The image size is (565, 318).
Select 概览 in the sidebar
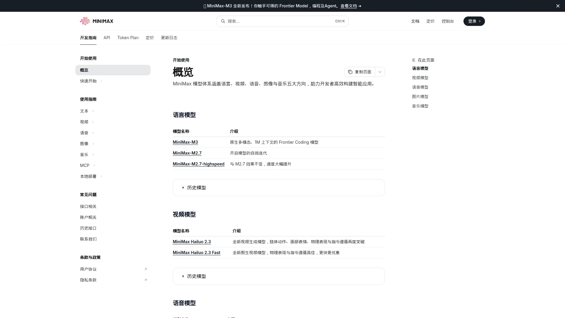113,70
